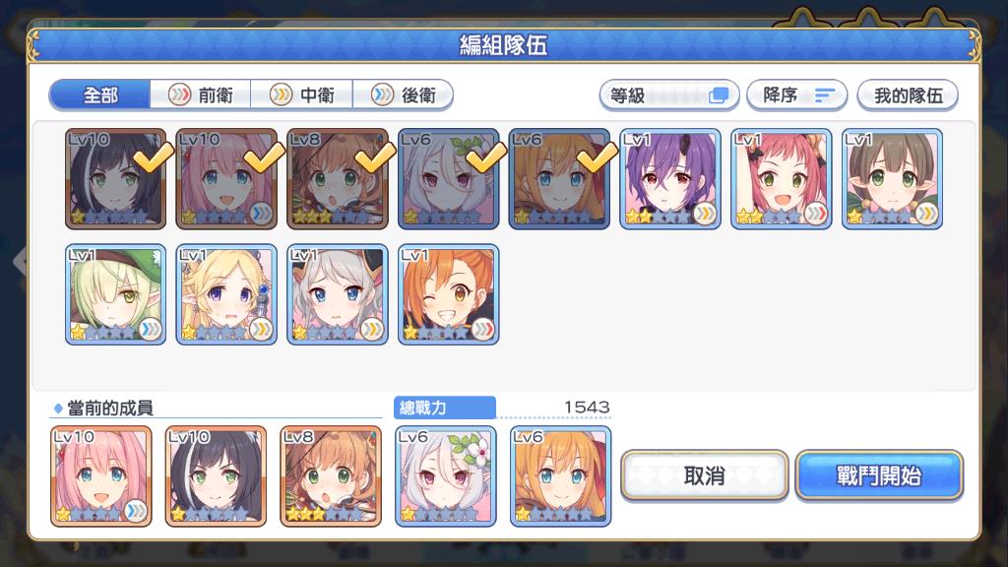
Task: Pick the red-haired Lv1 character with bows
Action: (x=781, y=179)
